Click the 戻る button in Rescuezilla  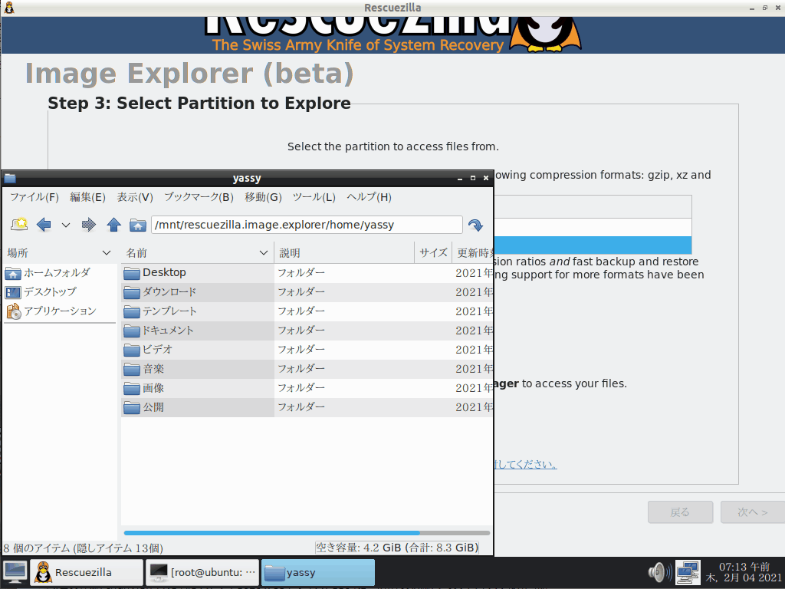point(680,512)
